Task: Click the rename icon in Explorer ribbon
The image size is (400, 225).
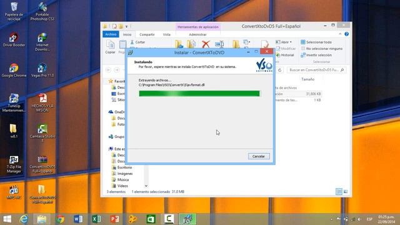Action: 219,44
